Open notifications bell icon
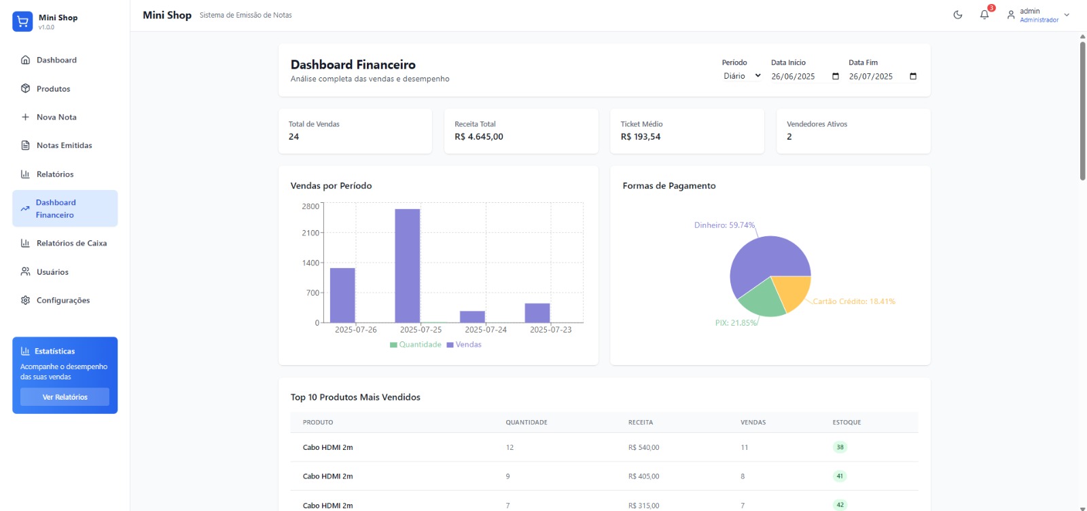The width and height of the screenshot is (1087, 511). (x=984, y=15)
